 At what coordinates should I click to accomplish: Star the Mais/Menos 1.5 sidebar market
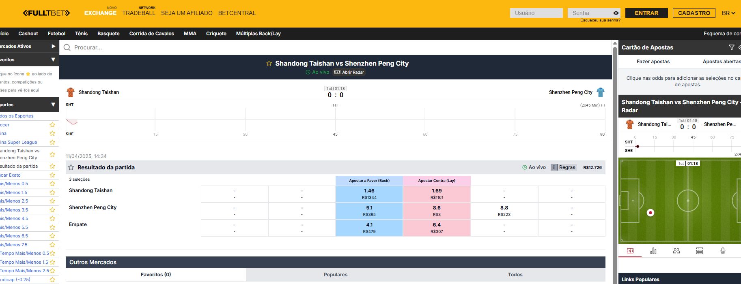point(52,192)
